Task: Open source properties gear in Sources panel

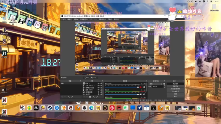Action: 90,97
